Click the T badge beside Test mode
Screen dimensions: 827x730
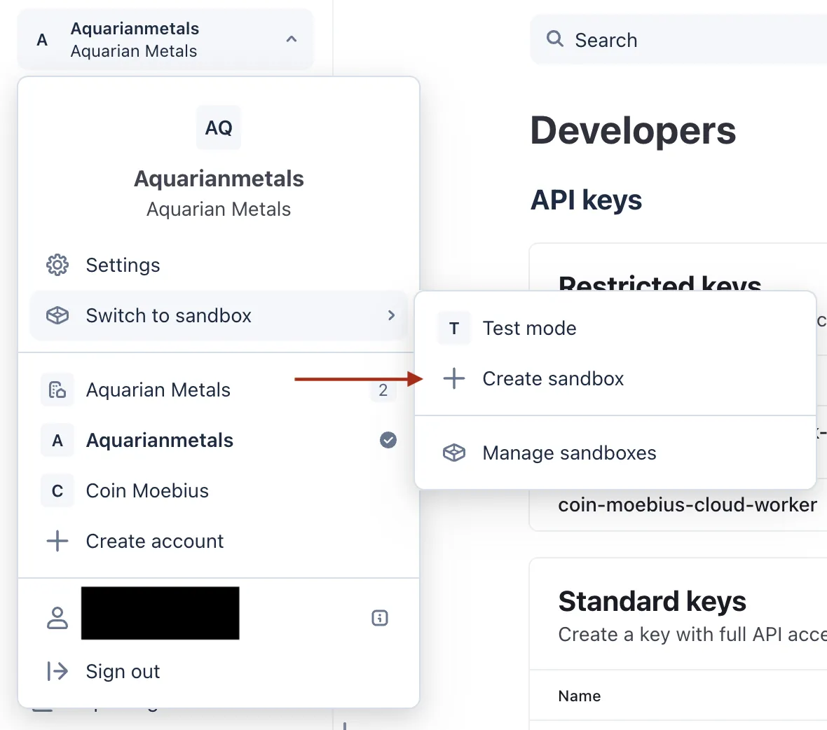453,329
